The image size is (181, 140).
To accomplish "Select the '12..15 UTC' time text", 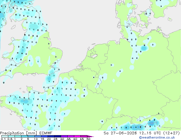I will [150, 133].
